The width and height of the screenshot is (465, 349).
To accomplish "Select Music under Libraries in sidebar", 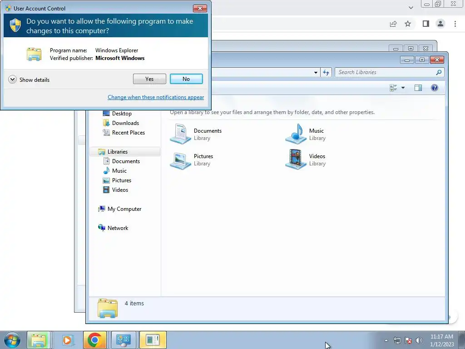I will tap(119, 171).
